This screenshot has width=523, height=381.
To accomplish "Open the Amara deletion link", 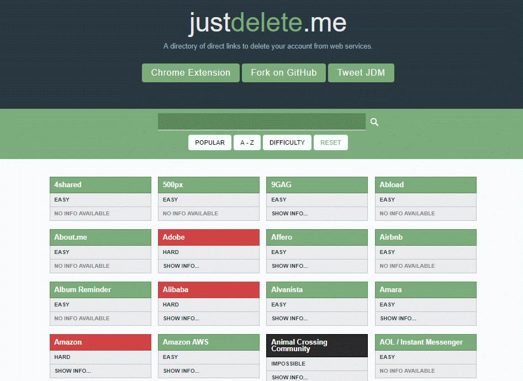I will tap(426, 289).
